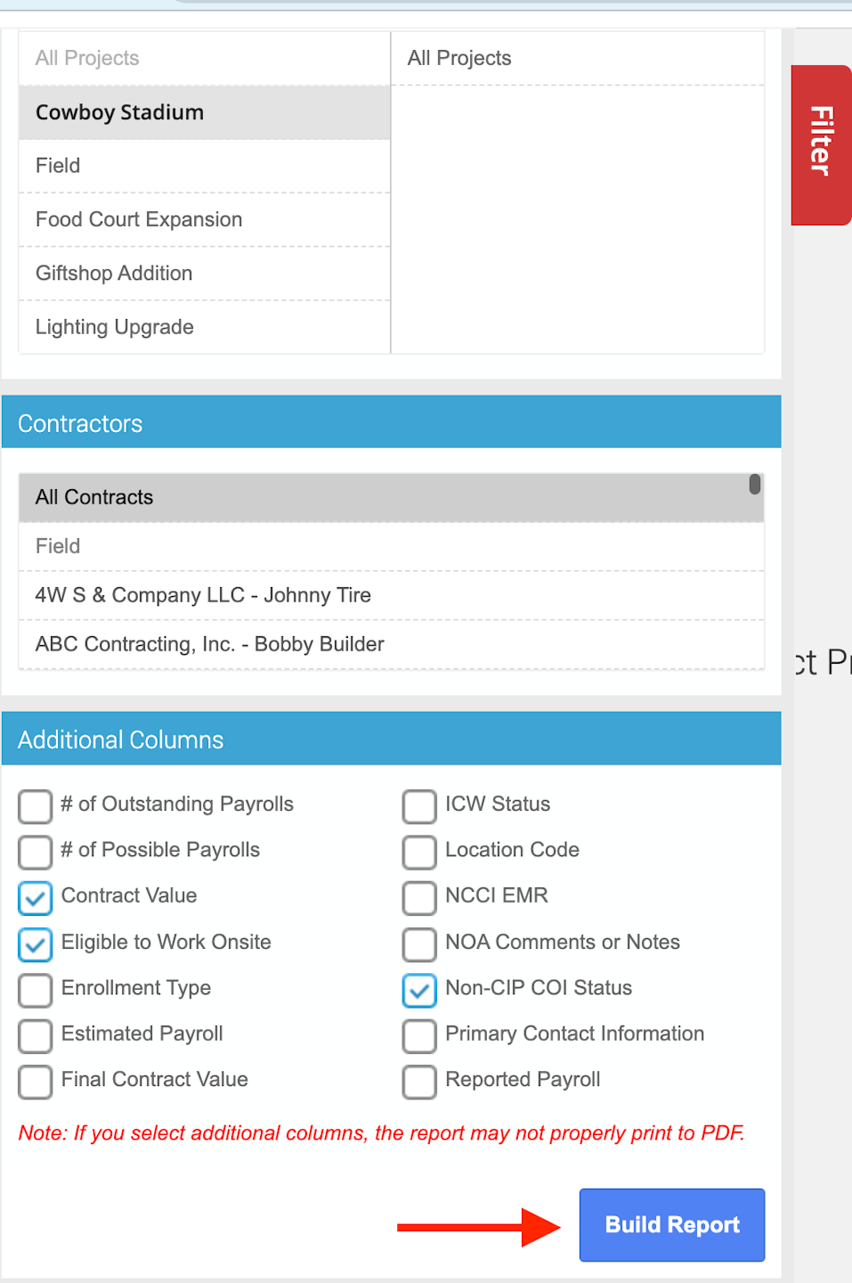Select the Location Code checkbox
The image size is (852, 1283).
(419, 851)
